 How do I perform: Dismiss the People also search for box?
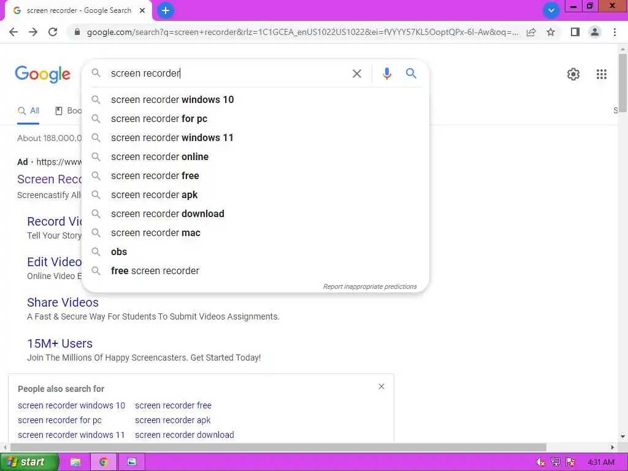click(381, 386)
